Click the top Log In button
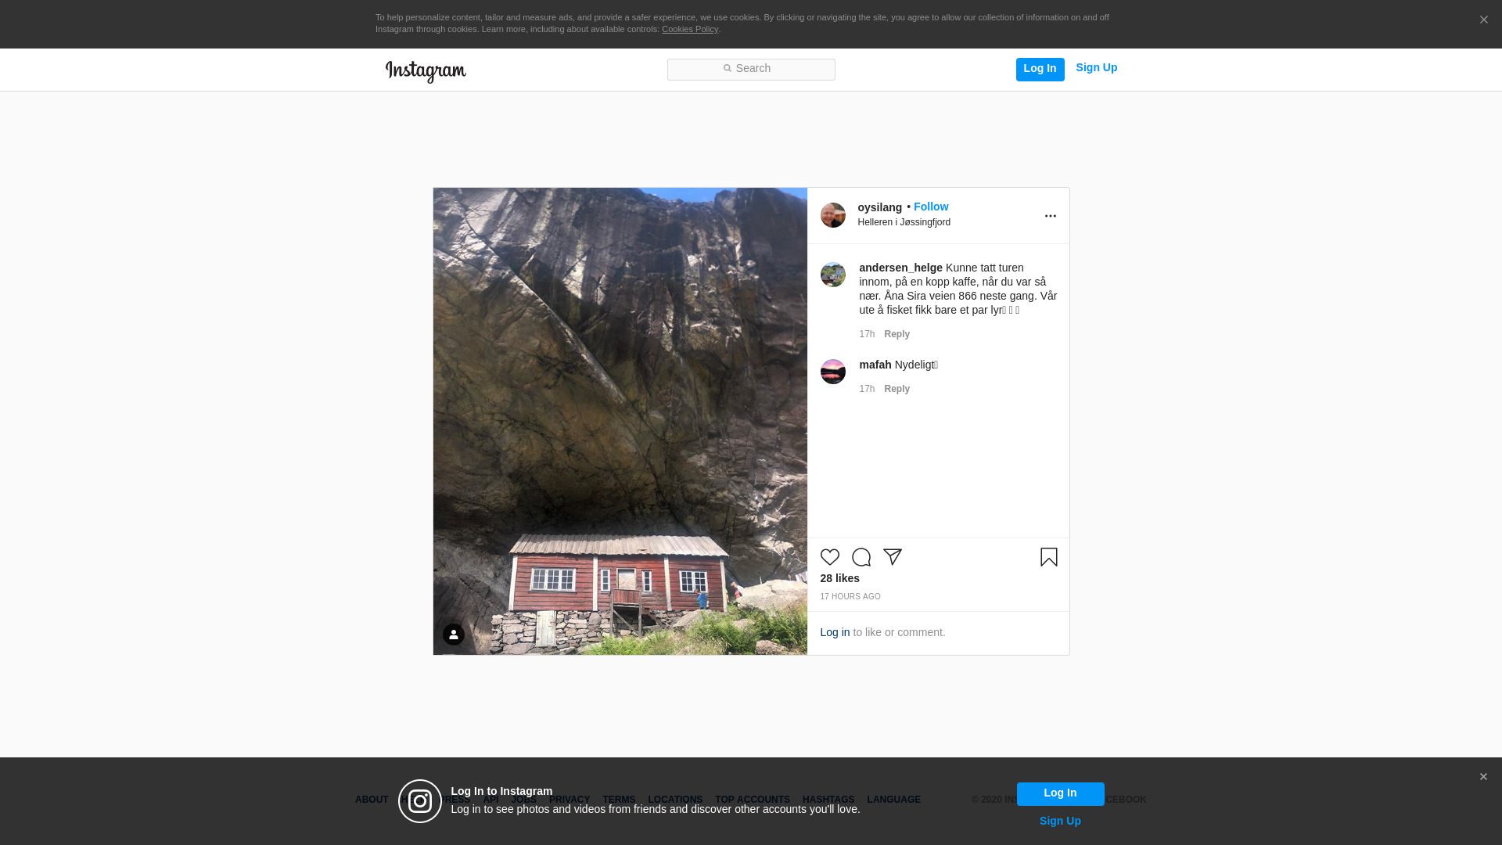The image size is (1502, 845). click(x=1040, y=69)
